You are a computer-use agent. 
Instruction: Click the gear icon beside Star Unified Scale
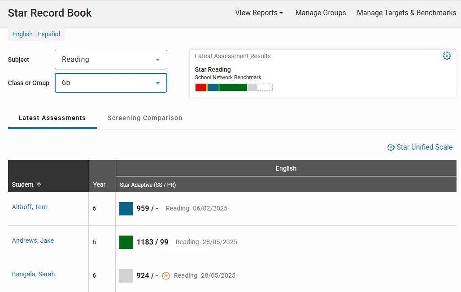391,147
